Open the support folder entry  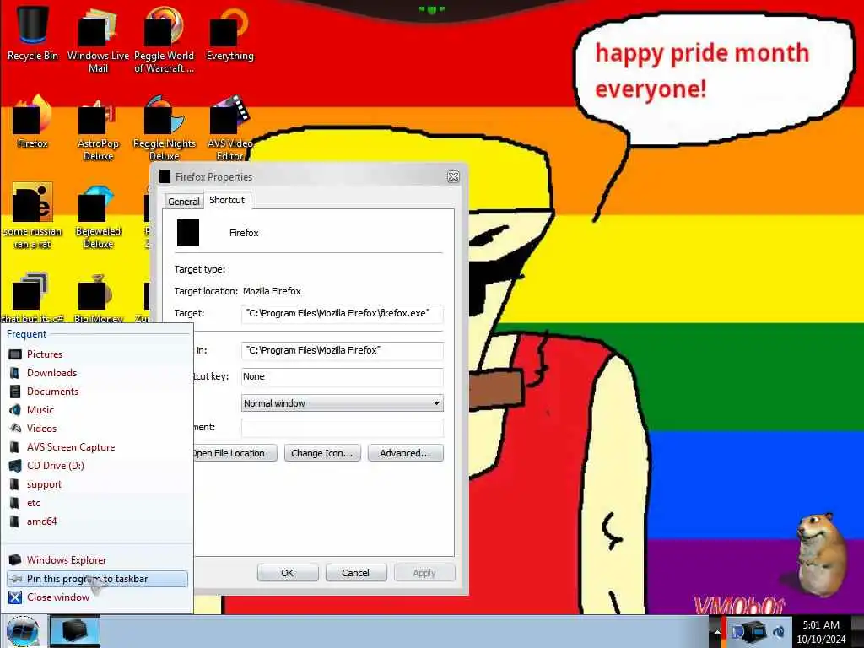point(97,484)
